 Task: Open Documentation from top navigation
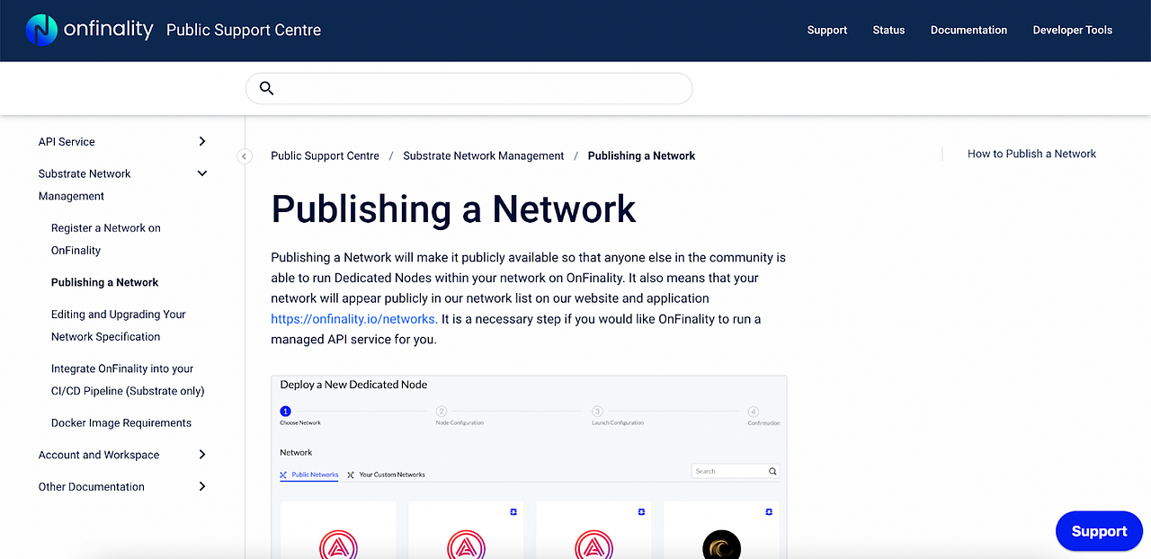coord(968,30)
